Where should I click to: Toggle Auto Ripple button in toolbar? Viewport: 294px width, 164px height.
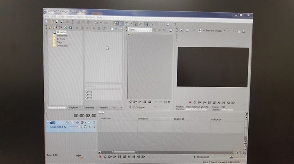coord(127,24)
